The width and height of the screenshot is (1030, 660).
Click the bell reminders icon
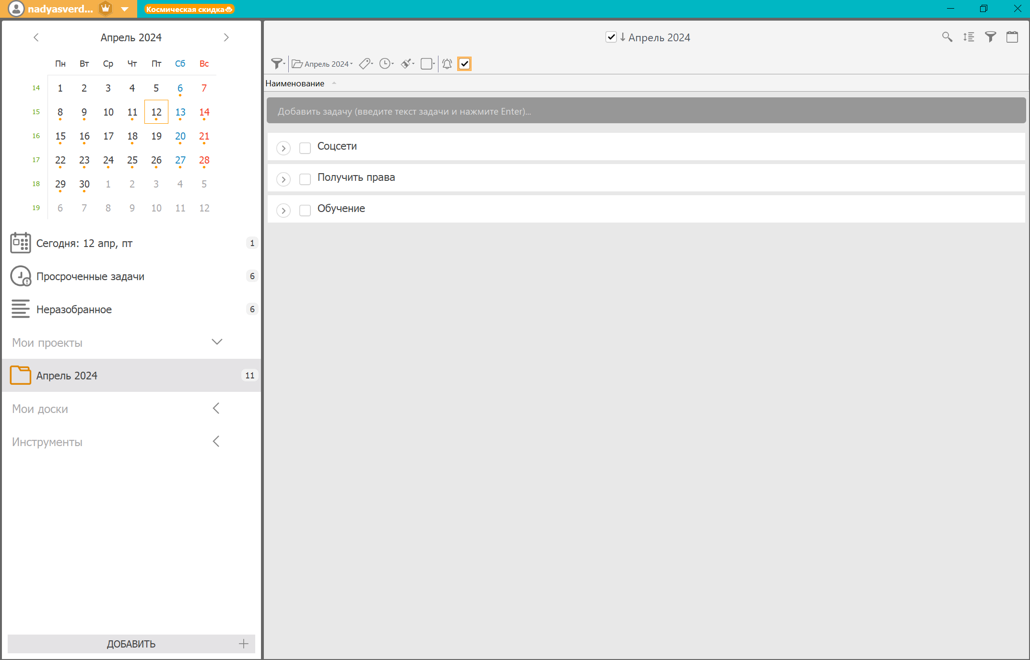pyautogui.click(x=447, y=64)
